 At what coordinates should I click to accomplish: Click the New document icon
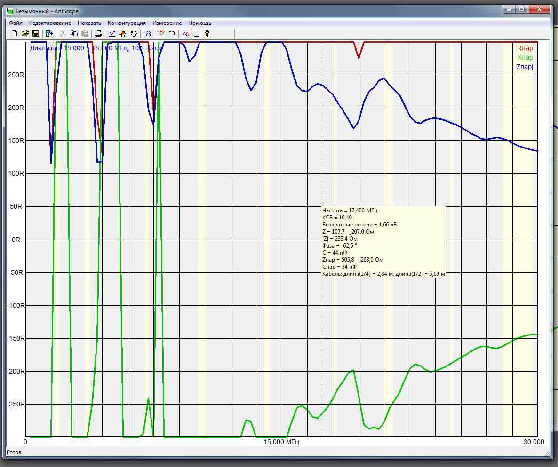pos(14,33)
